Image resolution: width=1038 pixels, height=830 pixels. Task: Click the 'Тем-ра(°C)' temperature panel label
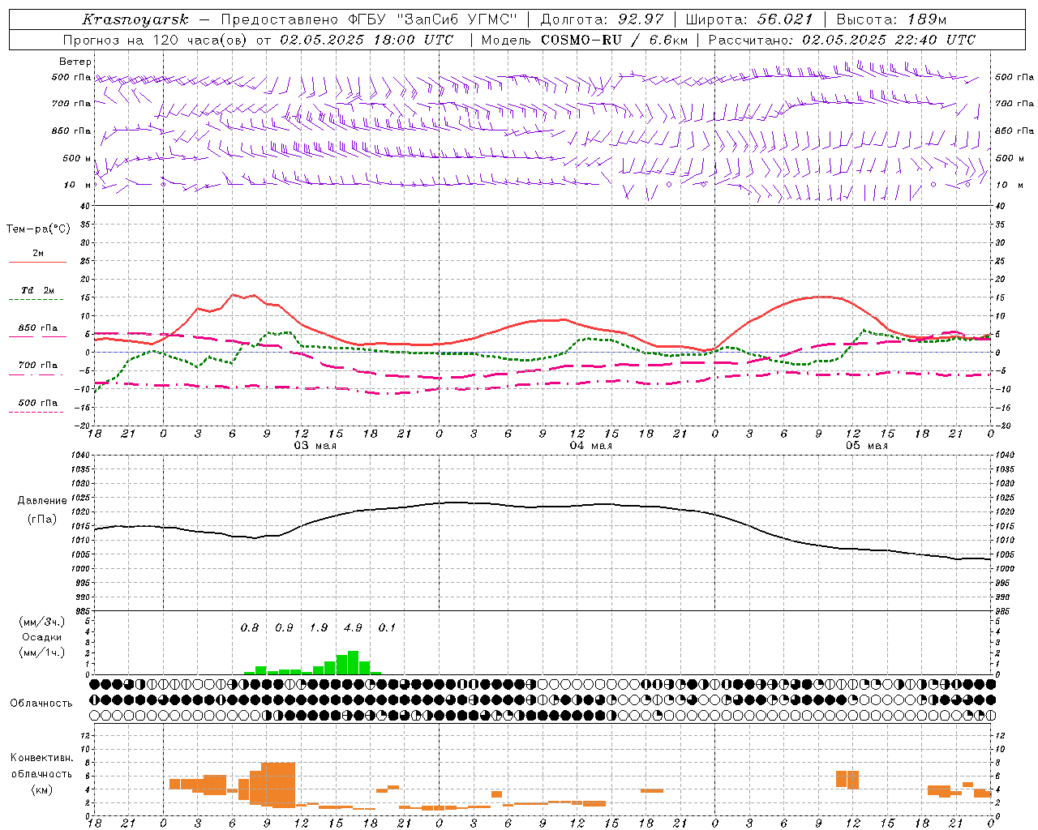[x=38, y=229]
